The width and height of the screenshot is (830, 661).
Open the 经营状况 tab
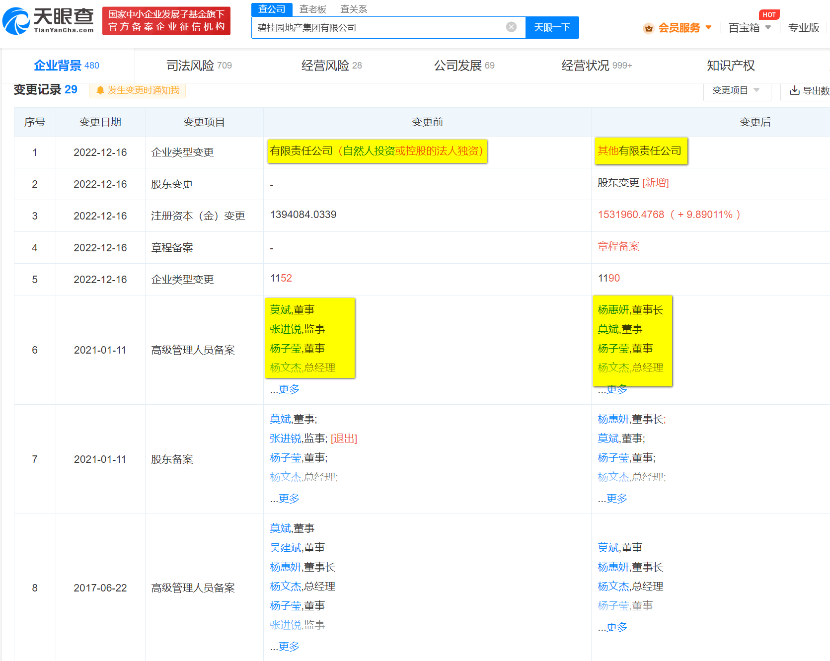(597, 66)
